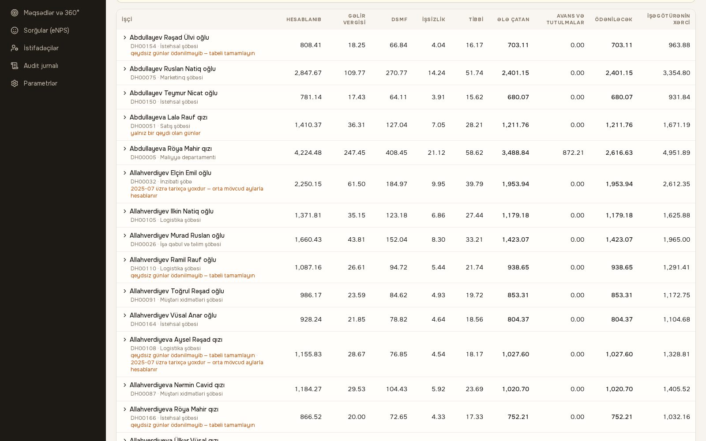
Task: Expand the Allahverdiyev Vüsal Anar oğlu row
Action: click(125, 315)
